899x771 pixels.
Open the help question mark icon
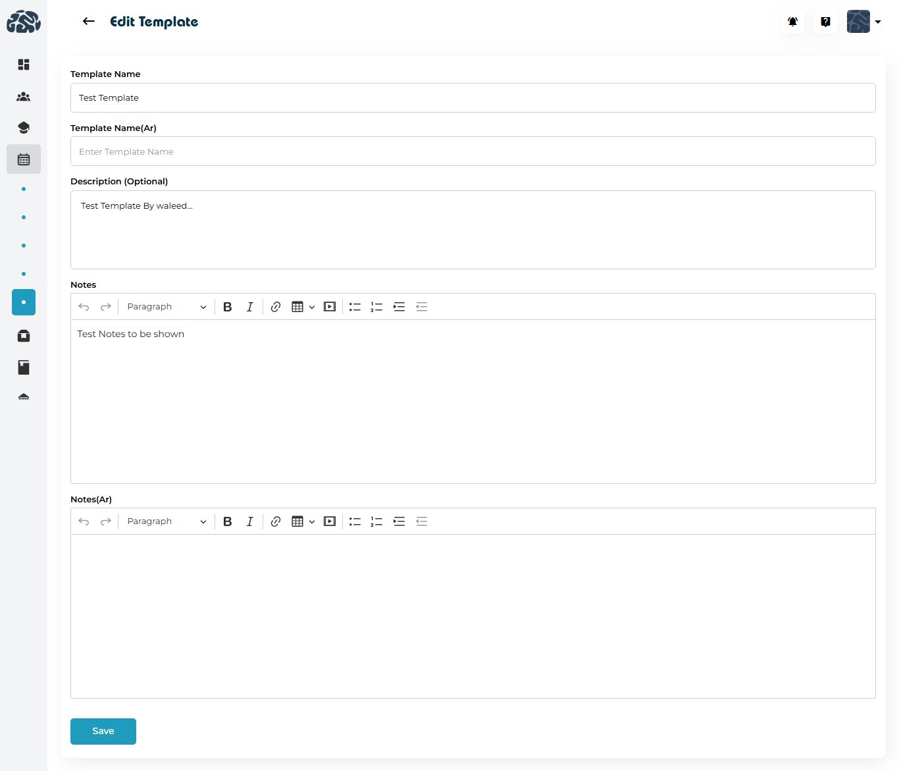click(825, 22)
